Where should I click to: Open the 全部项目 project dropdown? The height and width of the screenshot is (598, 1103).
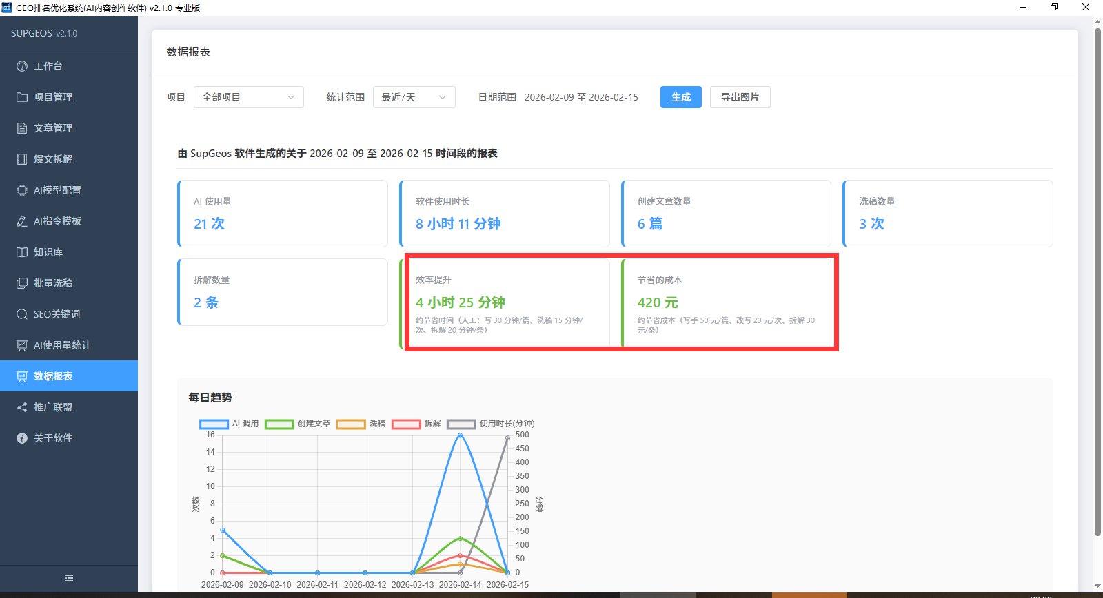tap(248, 97)
